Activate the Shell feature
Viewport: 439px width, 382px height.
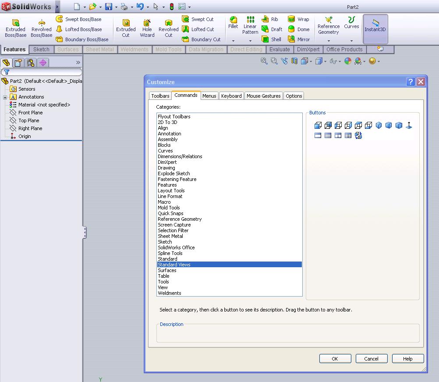(271, 39)
